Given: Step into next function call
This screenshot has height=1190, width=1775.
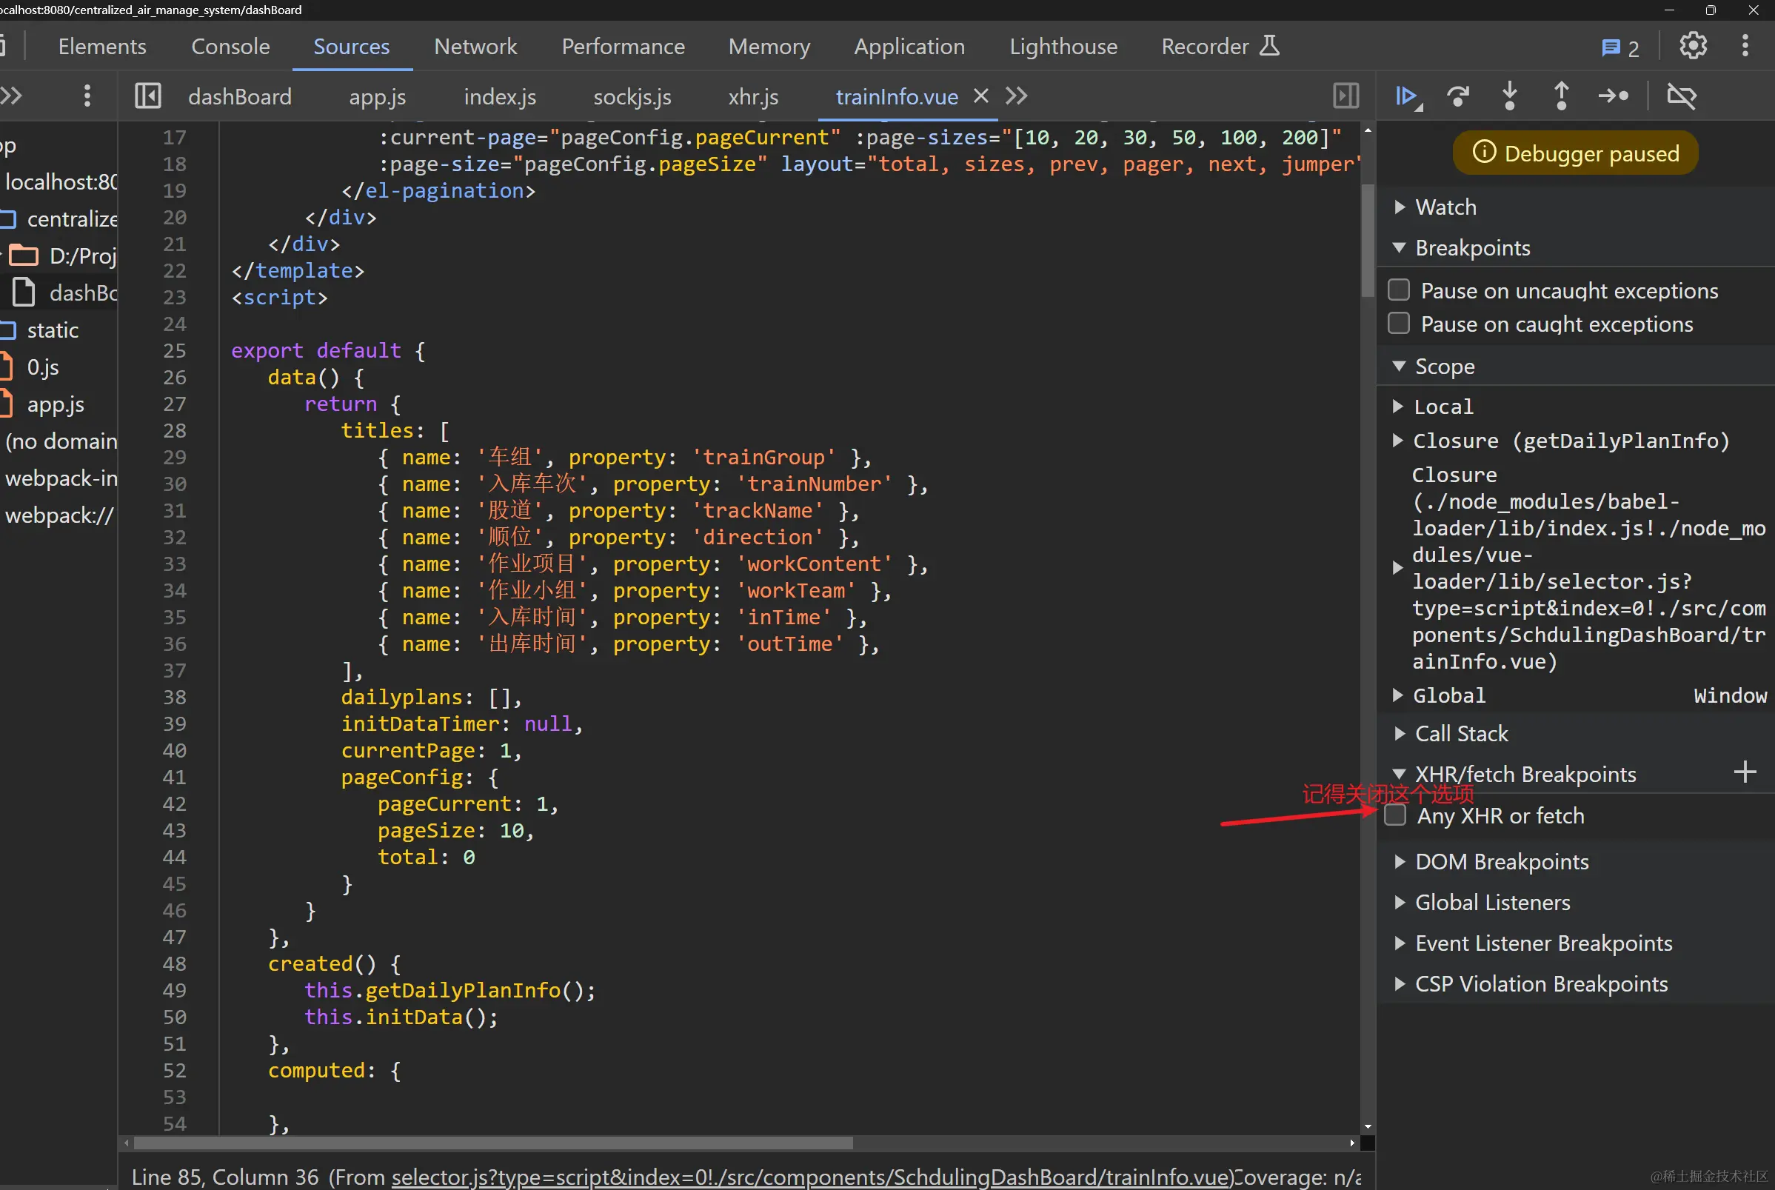Looking at the screenshot, I should pos(1509,96).
